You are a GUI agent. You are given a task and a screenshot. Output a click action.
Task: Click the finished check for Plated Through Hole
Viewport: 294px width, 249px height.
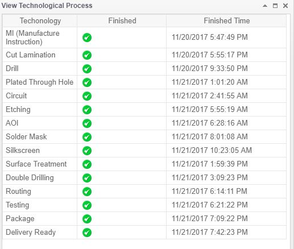click(x=87, y=82)
